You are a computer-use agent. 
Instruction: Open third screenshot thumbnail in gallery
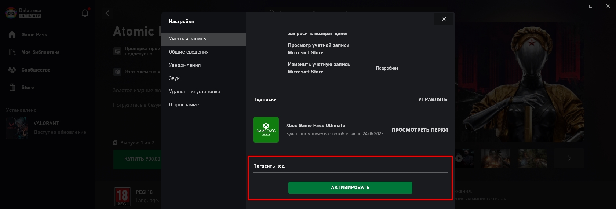tap(532, 158)
